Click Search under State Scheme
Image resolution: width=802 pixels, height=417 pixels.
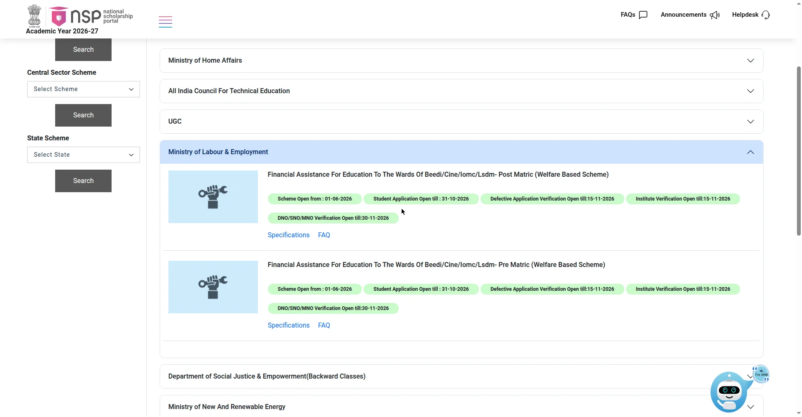pos(83,181)
